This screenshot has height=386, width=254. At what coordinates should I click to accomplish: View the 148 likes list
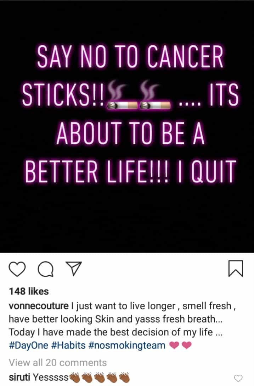click(x=29, y=291)
